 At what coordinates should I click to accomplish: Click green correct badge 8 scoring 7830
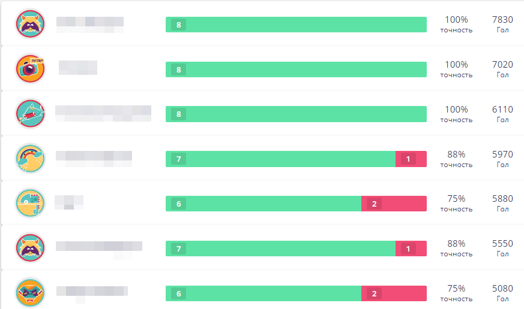click(178, 25)
